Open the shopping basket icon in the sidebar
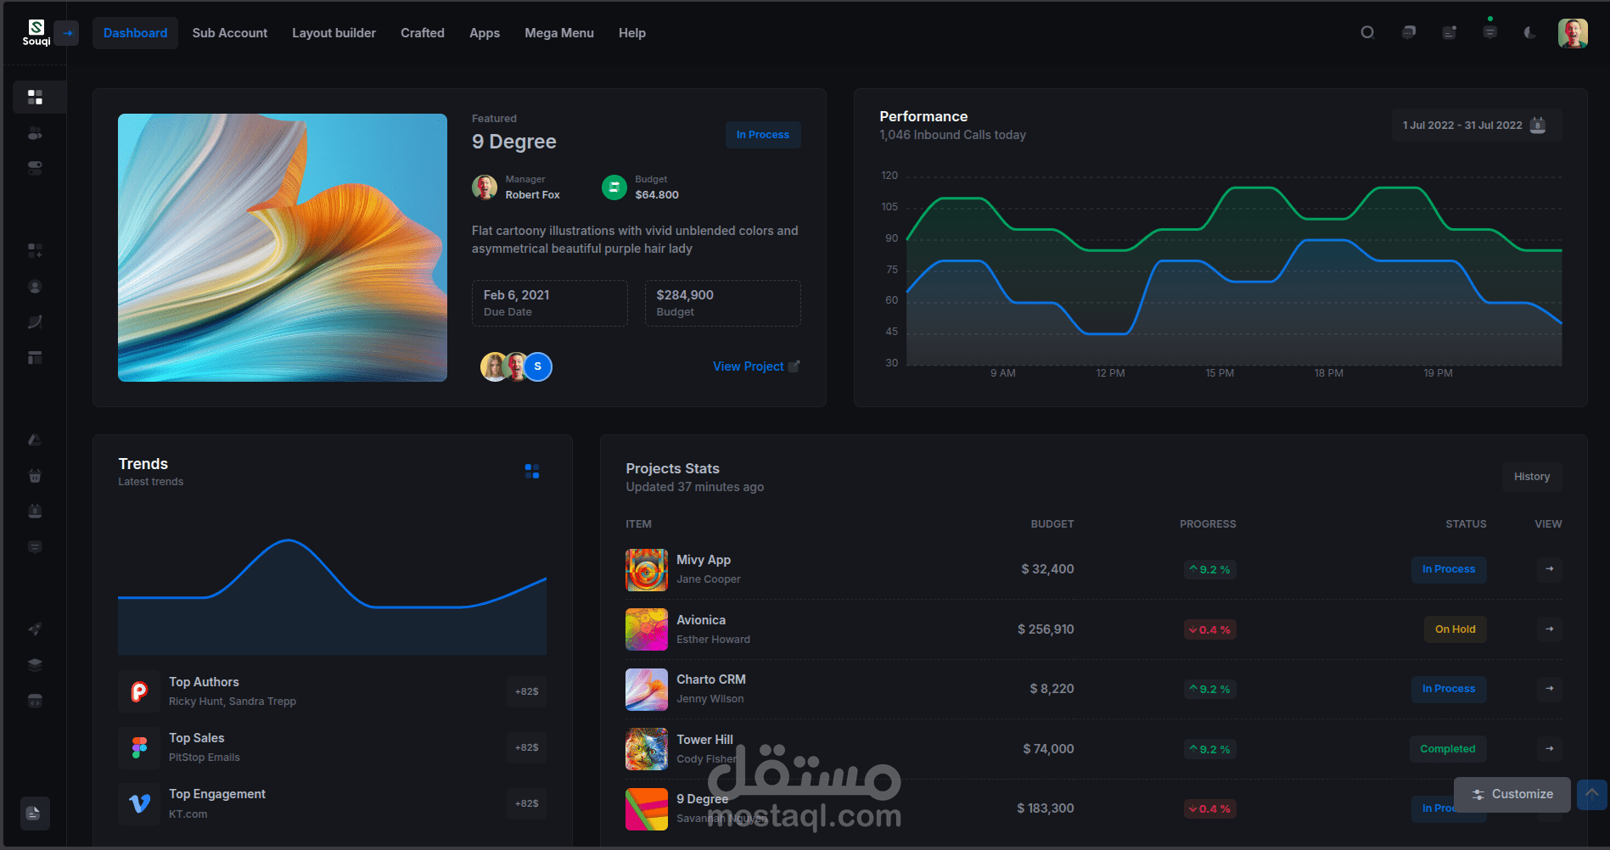Viewport: 1610px width, 850px height. (x=35, y=476)
